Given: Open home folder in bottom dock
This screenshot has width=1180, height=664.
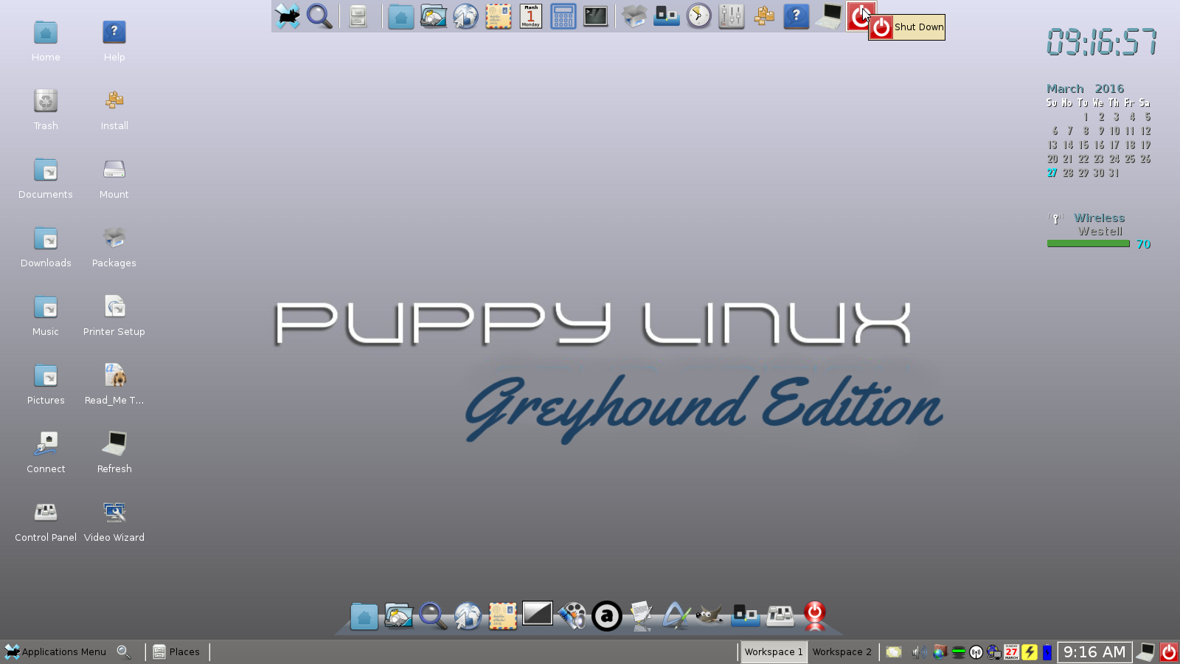Looking at the screenshot, I should 364,616.
